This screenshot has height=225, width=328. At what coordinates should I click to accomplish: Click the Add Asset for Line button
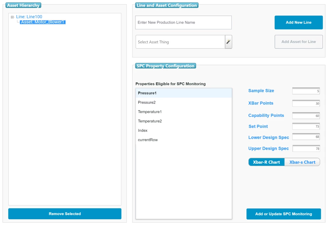298,42
